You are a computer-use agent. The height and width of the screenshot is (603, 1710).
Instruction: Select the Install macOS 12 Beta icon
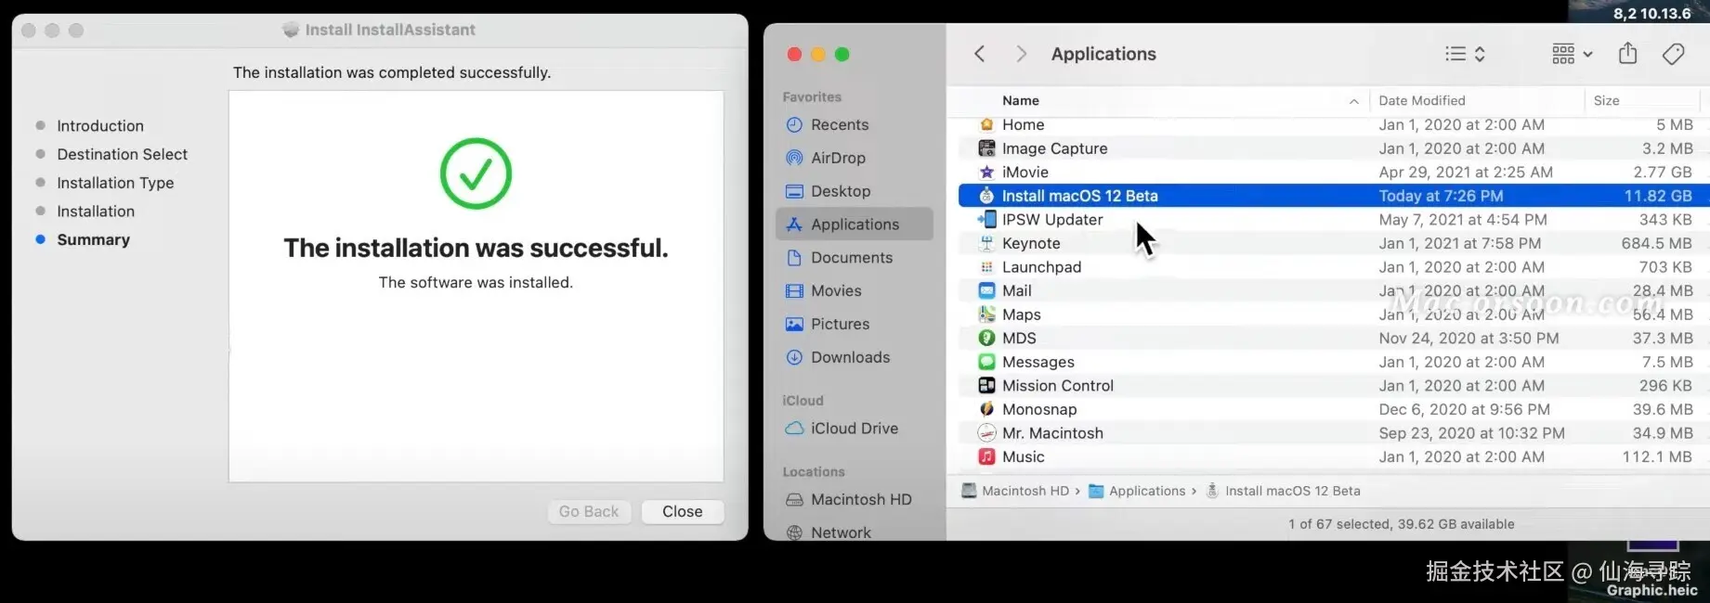986,196
